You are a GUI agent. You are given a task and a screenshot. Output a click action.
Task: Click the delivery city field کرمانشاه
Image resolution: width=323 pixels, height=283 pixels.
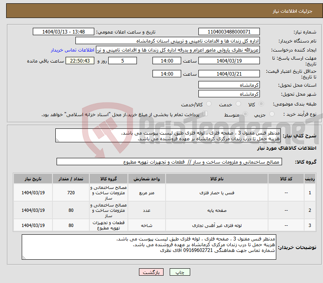(229, 94)
